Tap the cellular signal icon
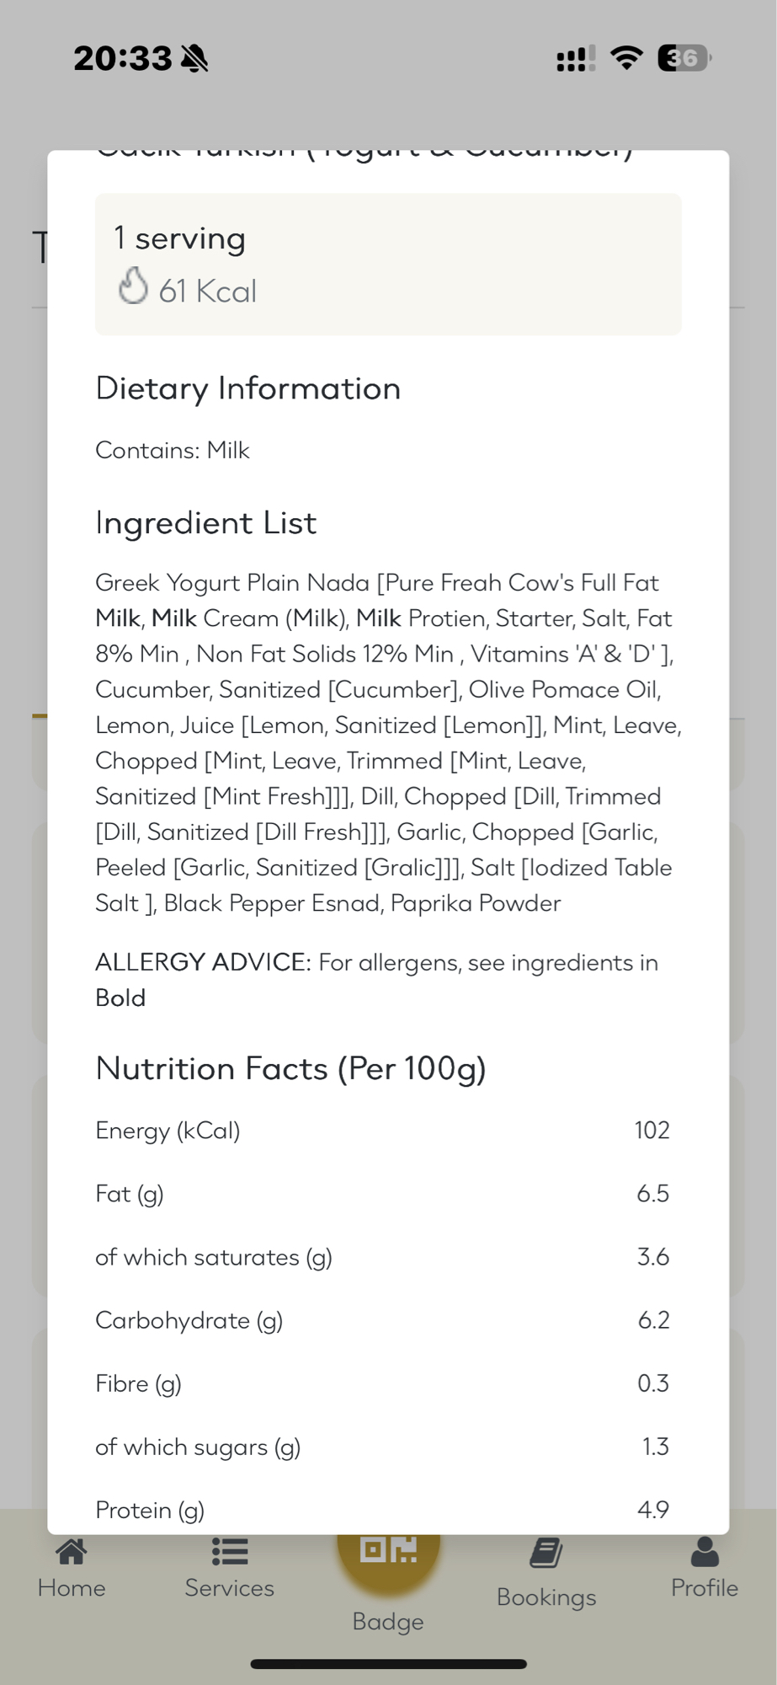 coord(576,59)
